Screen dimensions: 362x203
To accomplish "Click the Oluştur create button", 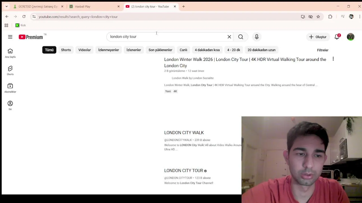I will pyautogui.click(x=318, y=37).
